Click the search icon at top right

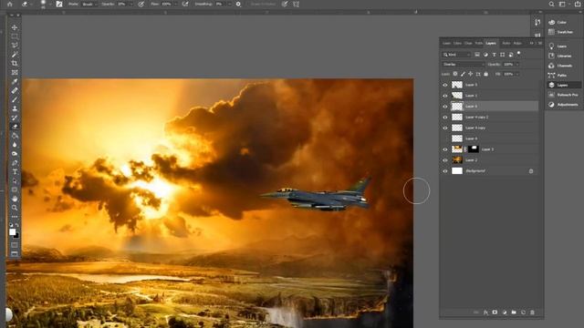coord(551,4)
